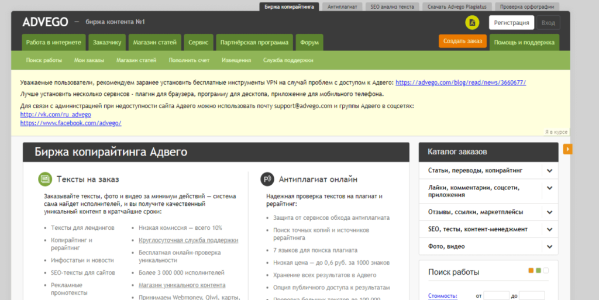Screen dimensions: 599x300
Task: Click 'Защита от сервисов обхода антиплагиата' text
Action: (331, 218)
